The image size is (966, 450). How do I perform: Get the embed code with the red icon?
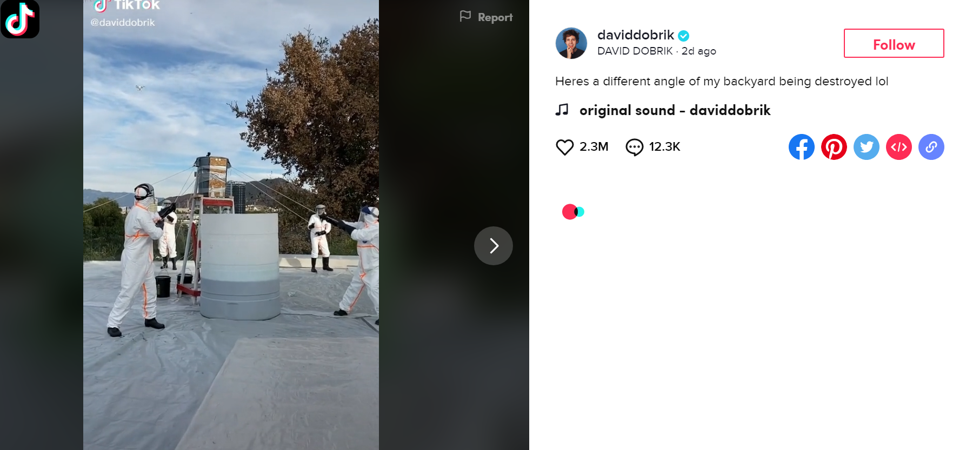[899, 147]
